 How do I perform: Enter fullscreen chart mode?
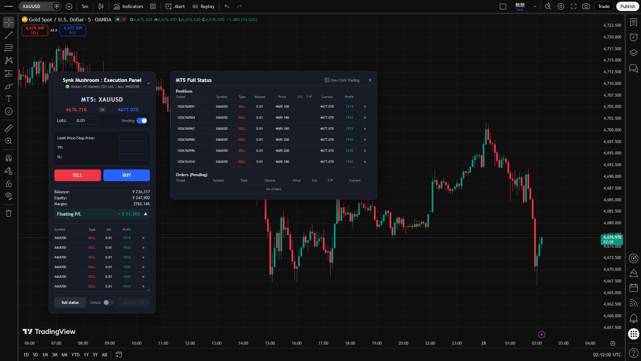[x=574, y=6]
